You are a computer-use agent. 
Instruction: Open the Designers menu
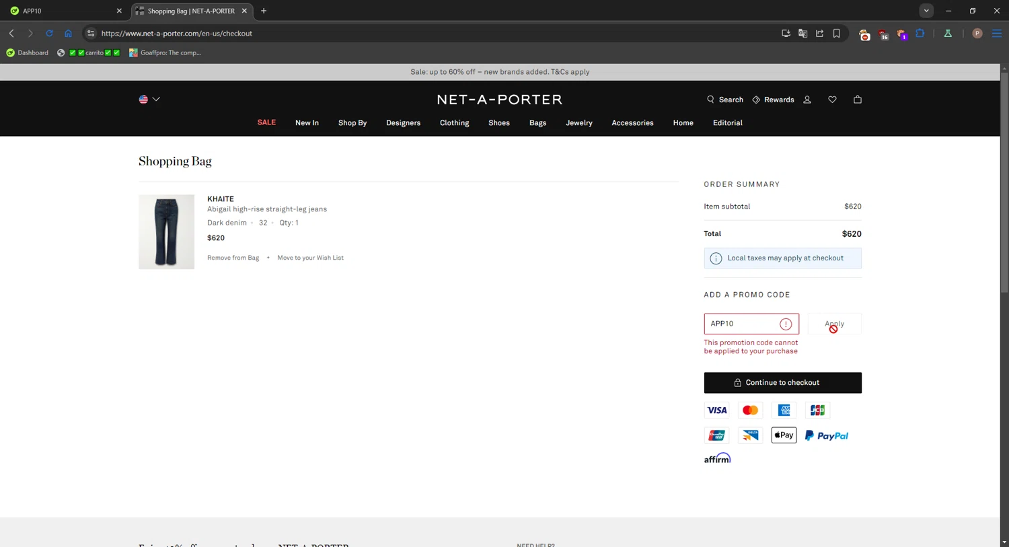[403, 122]
